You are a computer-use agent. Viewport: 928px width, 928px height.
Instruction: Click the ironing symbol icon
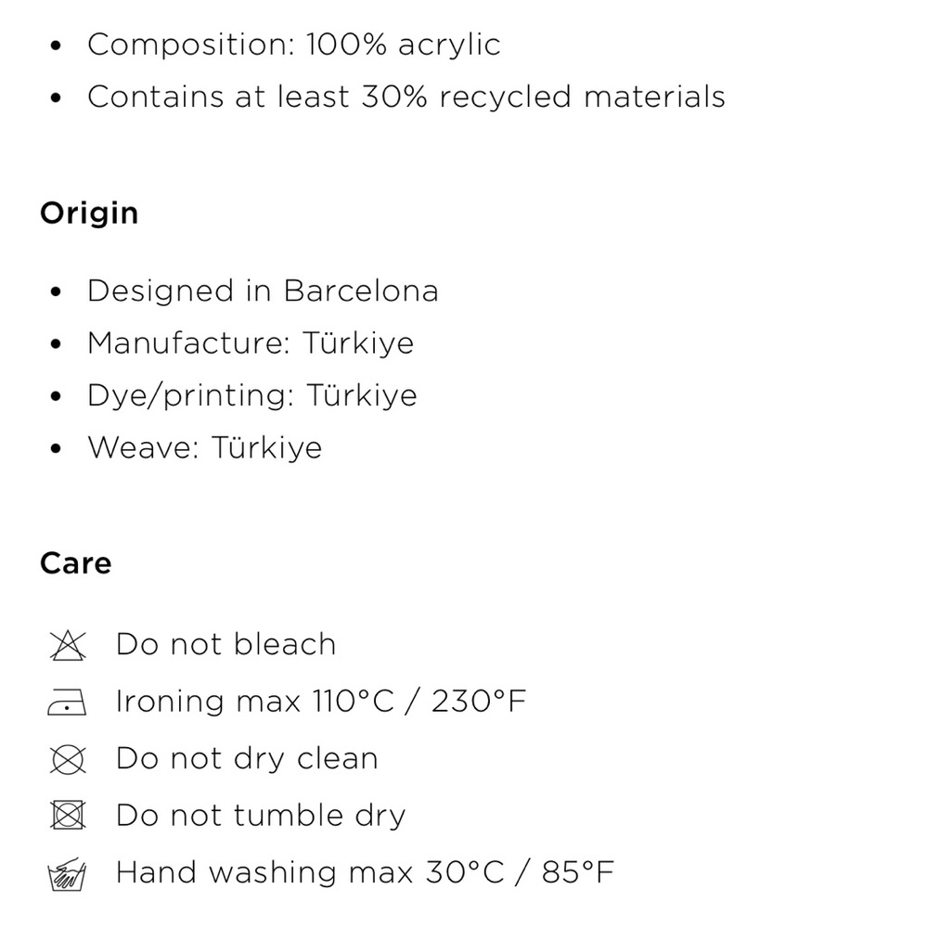pos(67,703)
